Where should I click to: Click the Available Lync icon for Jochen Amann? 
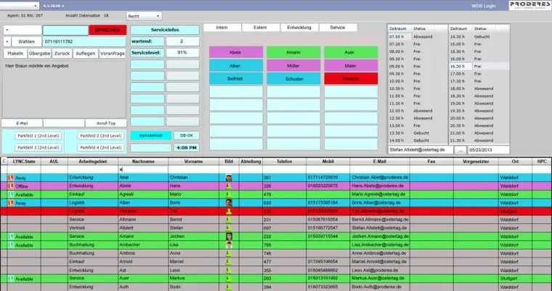(11, 236)
